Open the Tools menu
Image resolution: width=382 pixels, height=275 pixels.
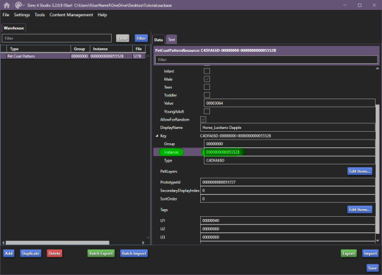pyautogui.click(x=40, y=15)
